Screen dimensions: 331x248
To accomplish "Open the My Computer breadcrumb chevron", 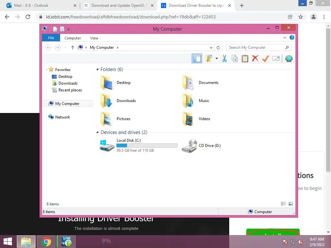I will 118,47.
